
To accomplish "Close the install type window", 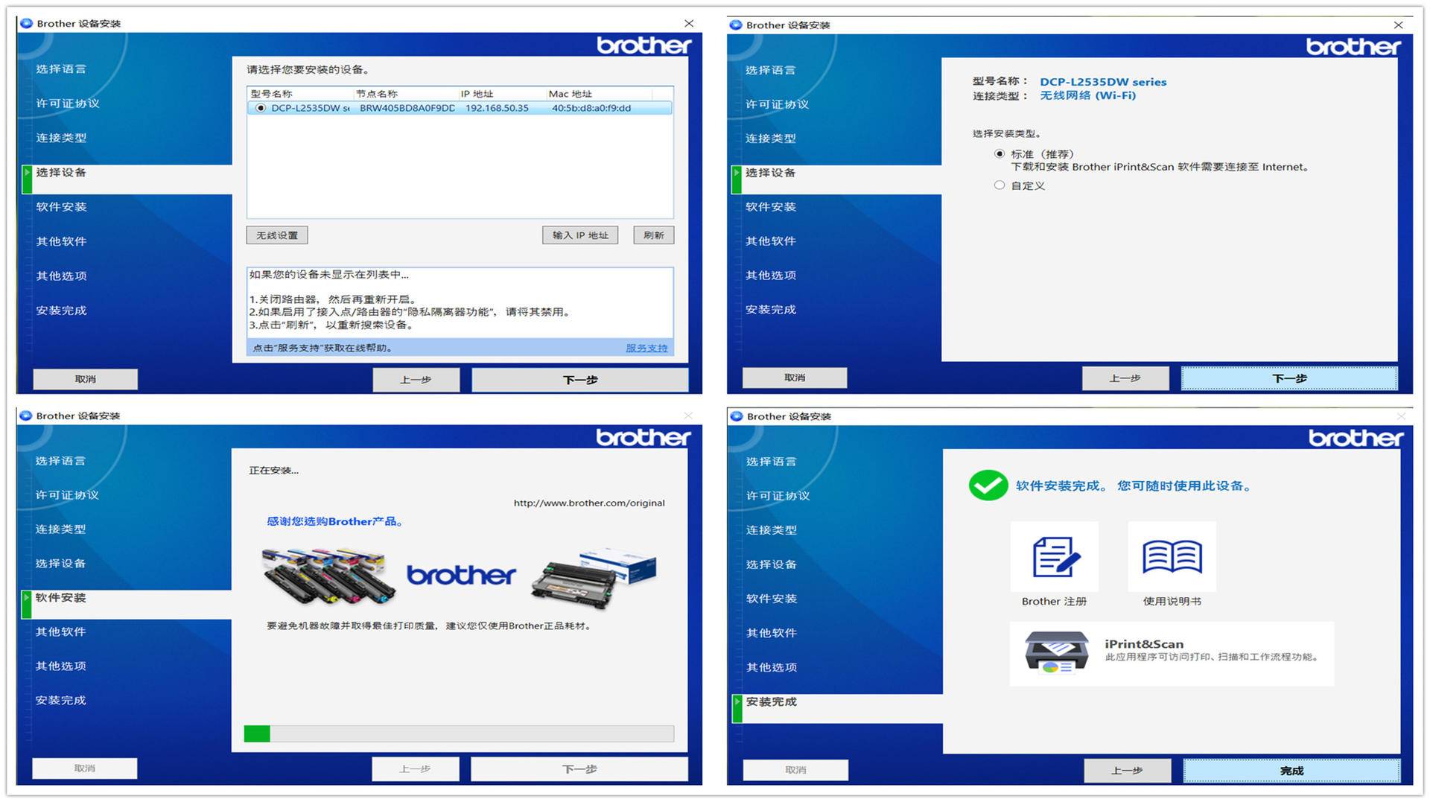I will click(1398, 25).
